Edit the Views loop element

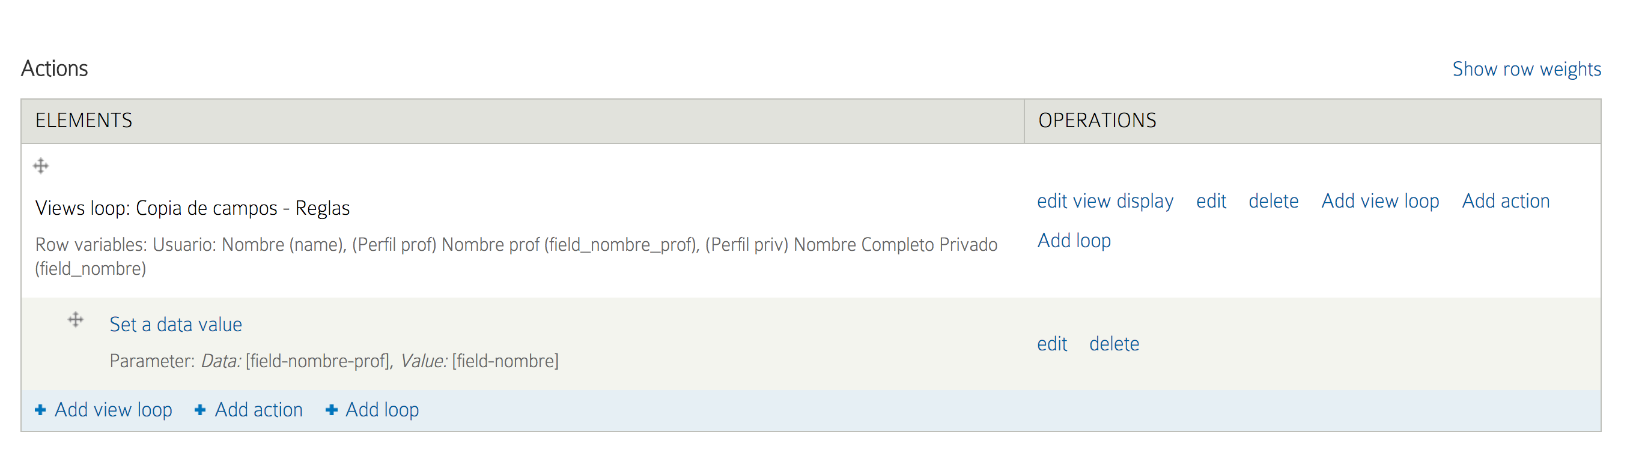(1211, 202)
